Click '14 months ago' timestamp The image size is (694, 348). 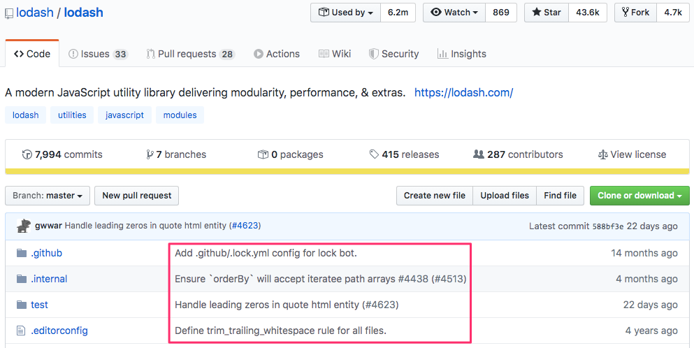tap(644, 253)
